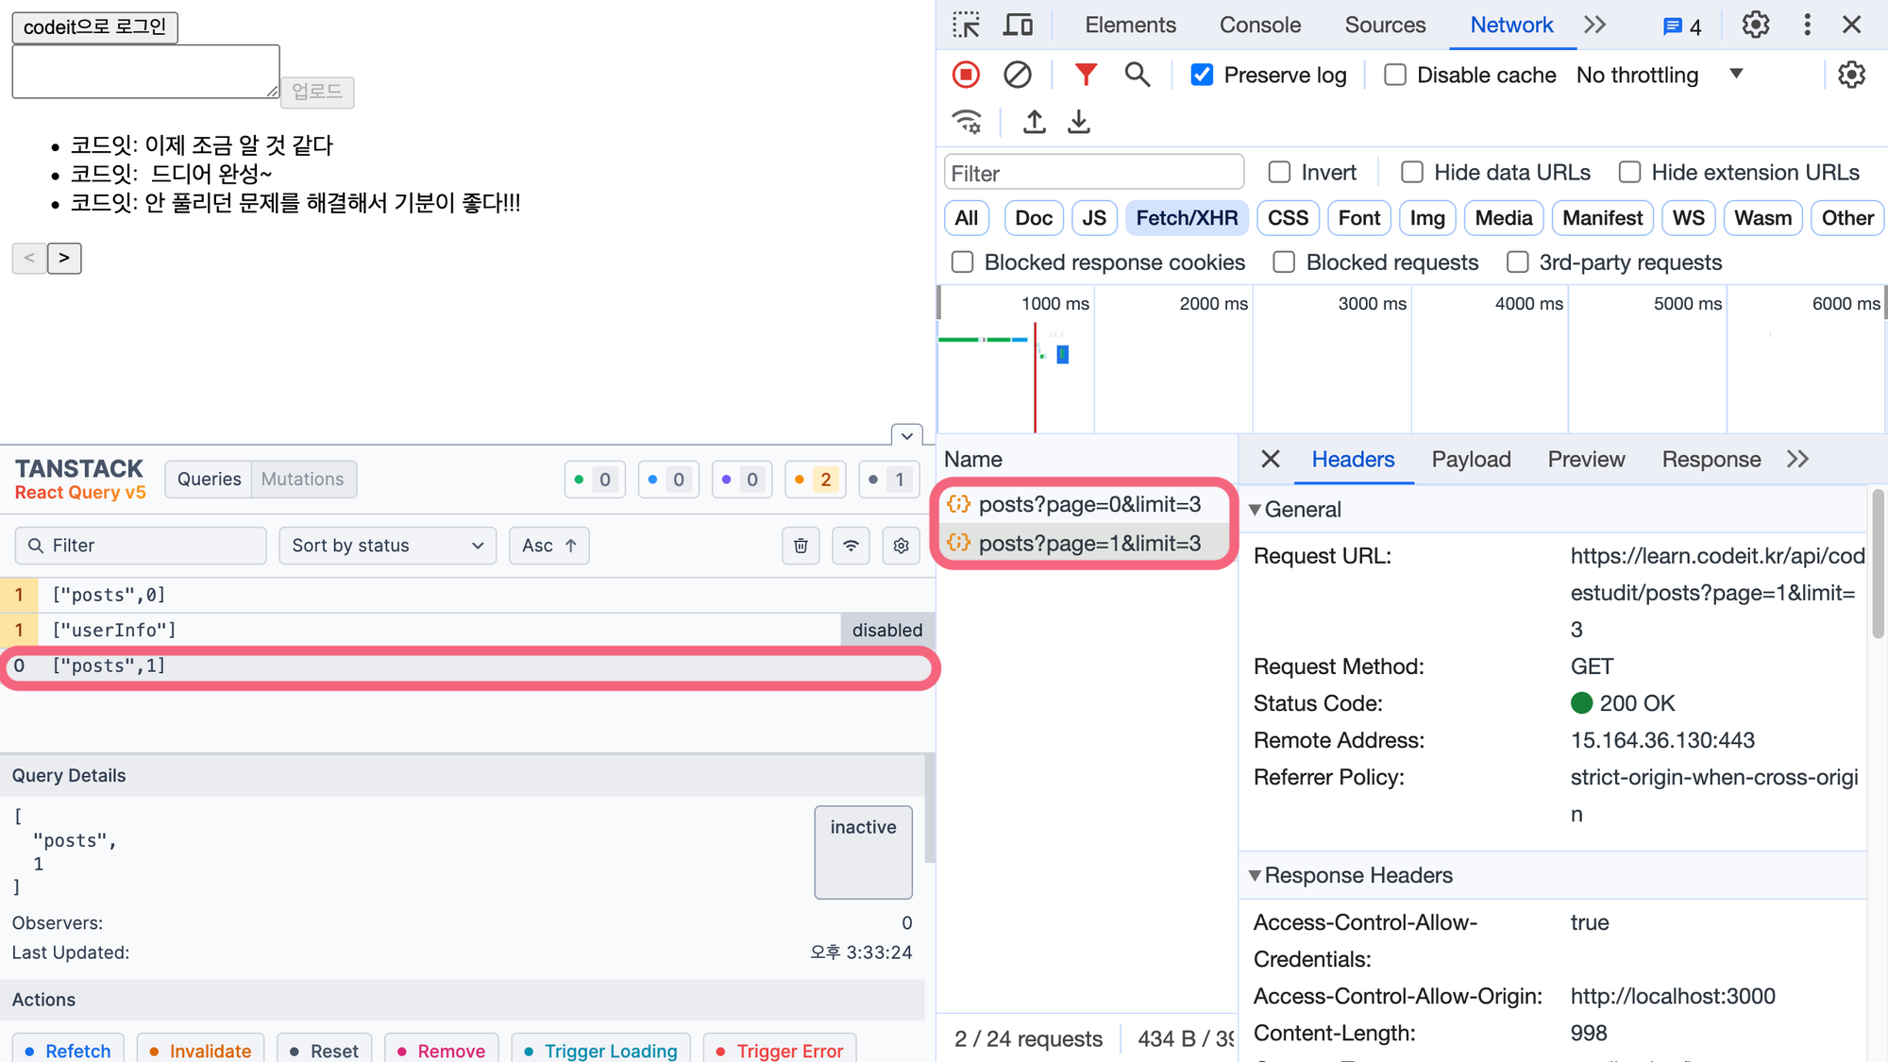Collapse the Response Headers section

click(1256, 875)
